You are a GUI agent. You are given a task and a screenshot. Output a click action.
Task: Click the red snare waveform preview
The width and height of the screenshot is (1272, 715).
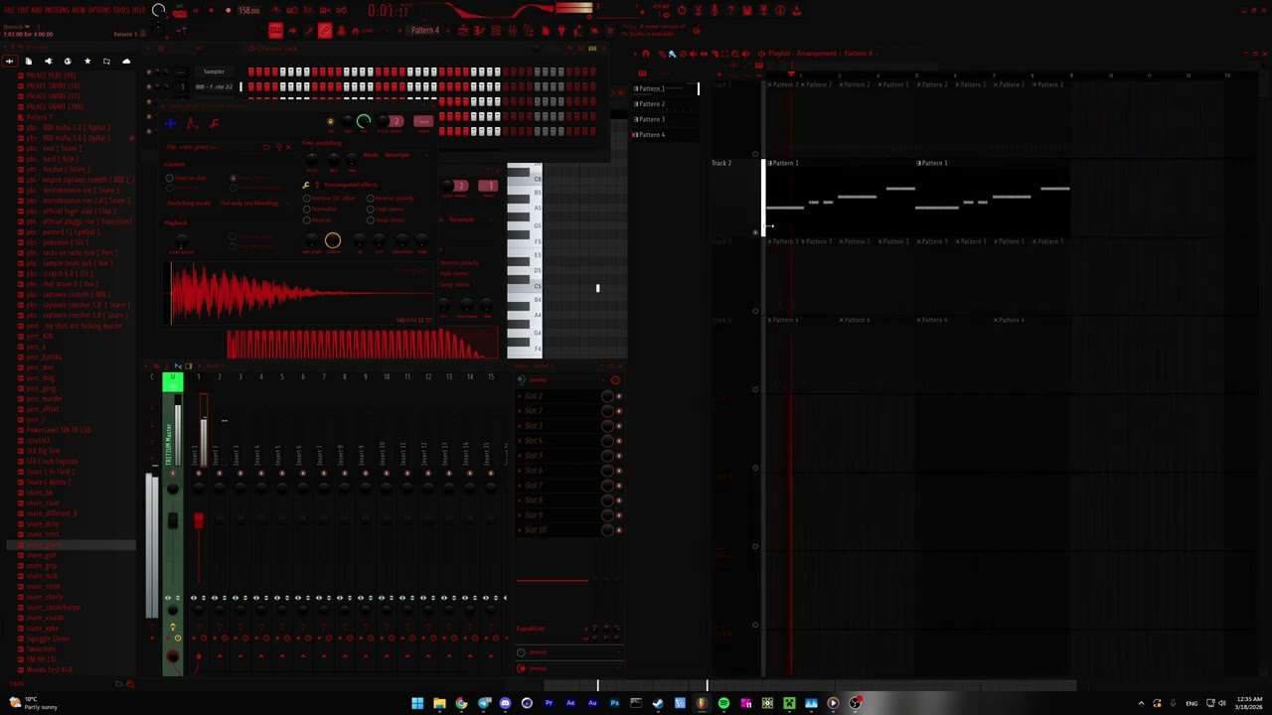pyautogui.click(x=302, y=293)
